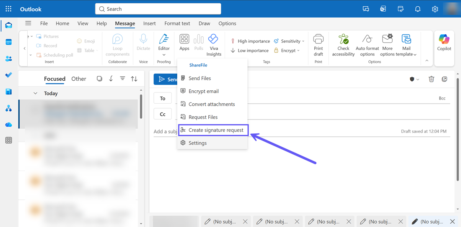
Task: Click the Teams chat icon in header
Action: coord(366,9)
